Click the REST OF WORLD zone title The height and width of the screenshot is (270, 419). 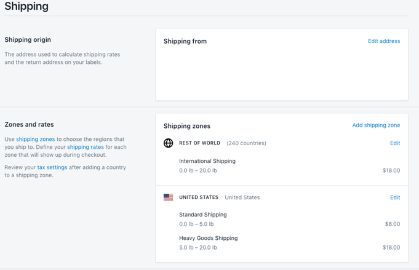pos(199,143)
